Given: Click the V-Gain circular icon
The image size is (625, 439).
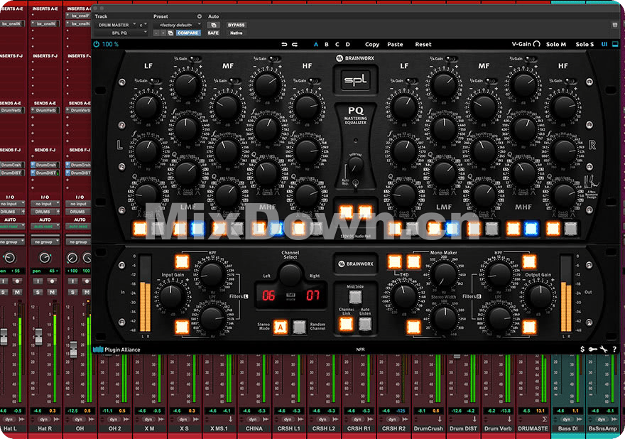Looking at the screenshot, I should click(x=537, y=44).
